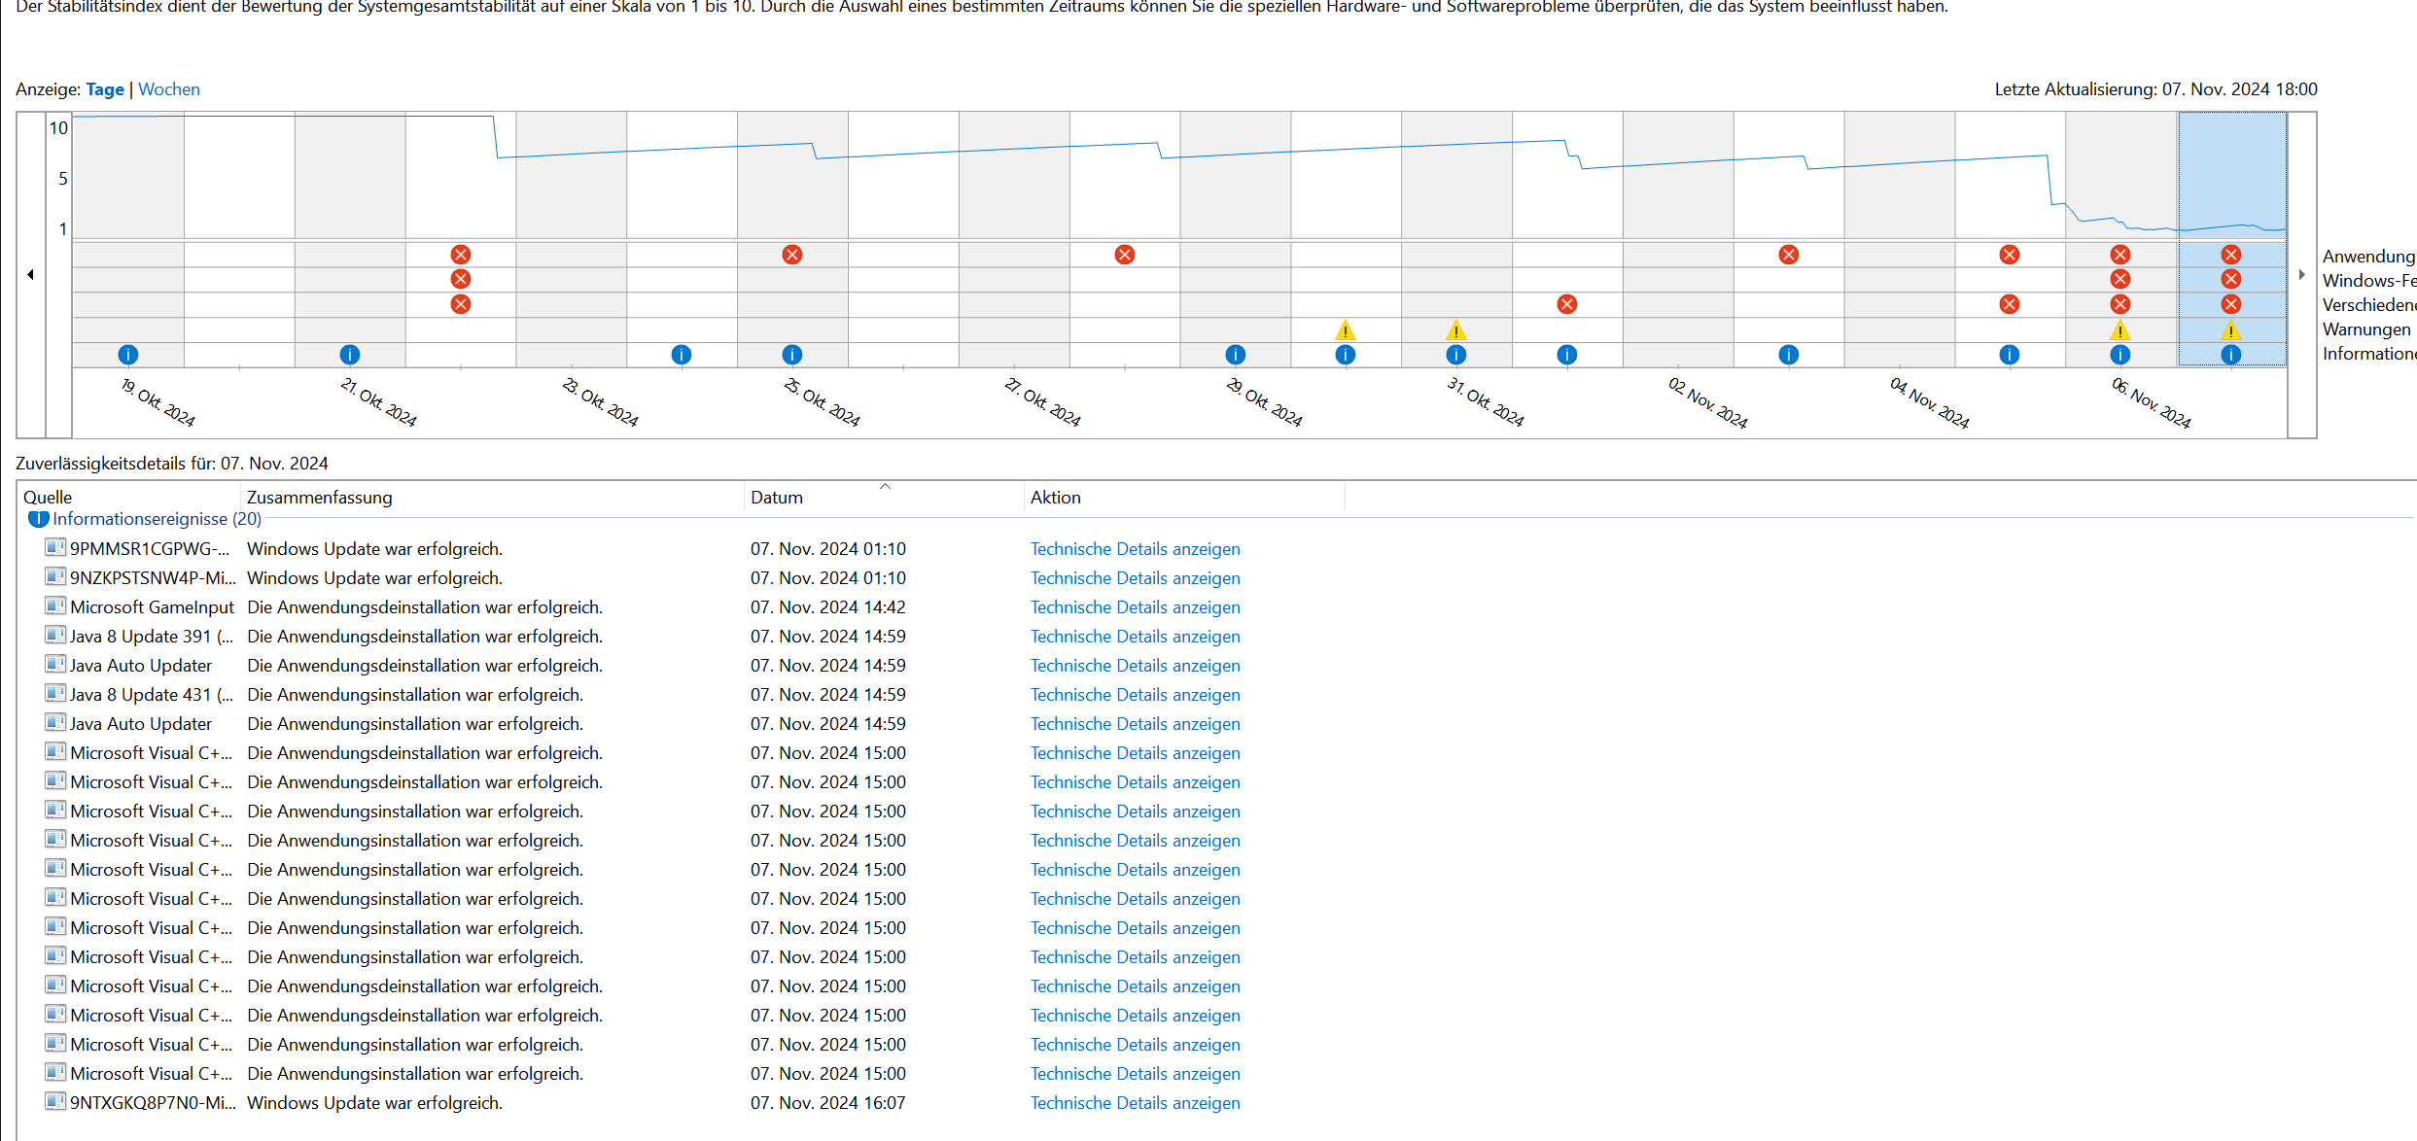Switch view to Wochen

[x=169, y=89]
